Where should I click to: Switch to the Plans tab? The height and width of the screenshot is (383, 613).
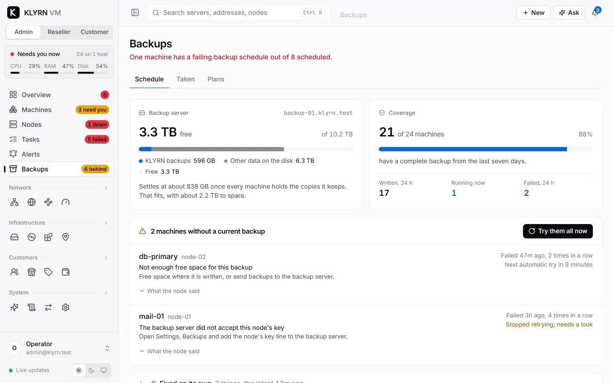pyautogui.click(x=216, y=79)
